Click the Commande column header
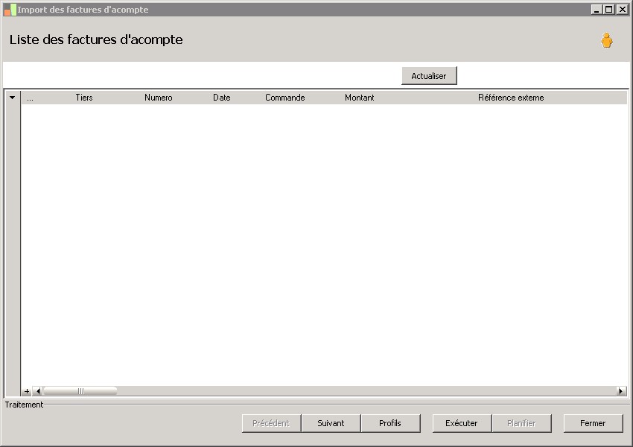Screen dimensions: 633x447 285,98
